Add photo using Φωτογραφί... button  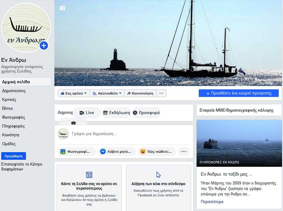(77, 151)
